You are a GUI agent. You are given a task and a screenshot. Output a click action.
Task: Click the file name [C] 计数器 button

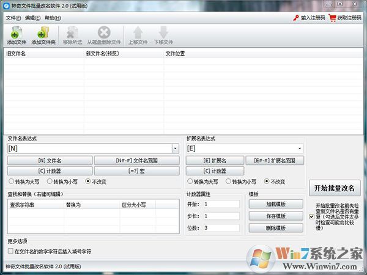[50, 171]
